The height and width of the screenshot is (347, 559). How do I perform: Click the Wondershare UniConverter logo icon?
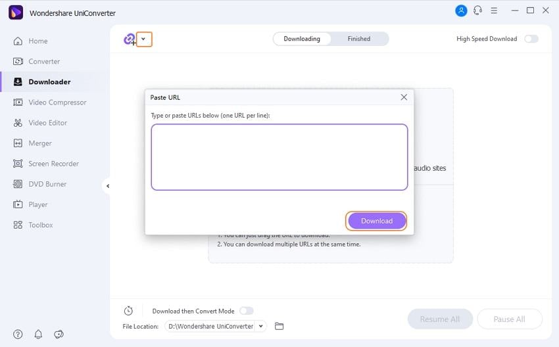click(16, 12)
